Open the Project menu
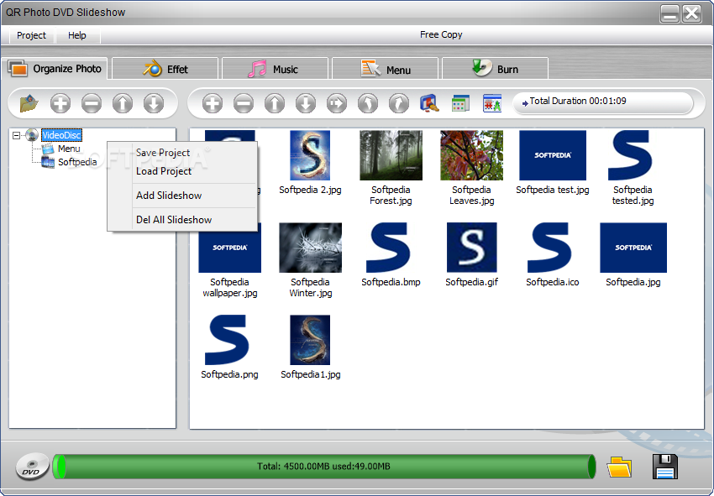The height and width of the screenshot is (496, 714). [x=31, y=35]
